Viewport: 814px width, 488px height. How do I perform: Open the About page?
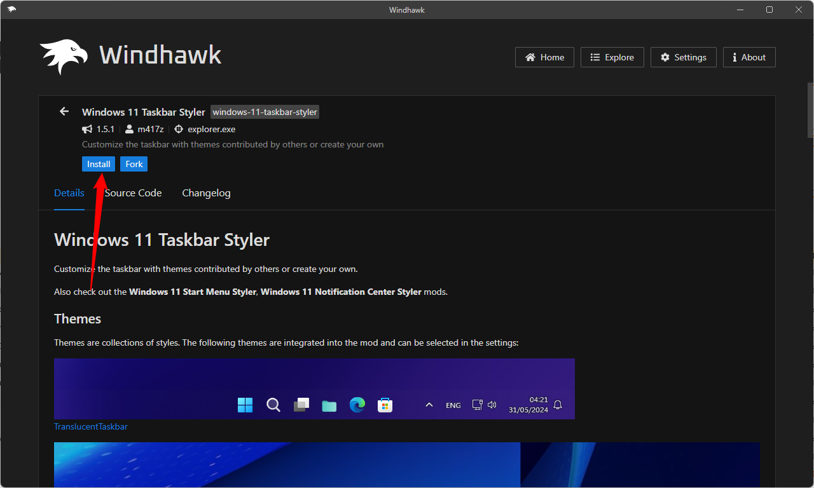(749, 57)
